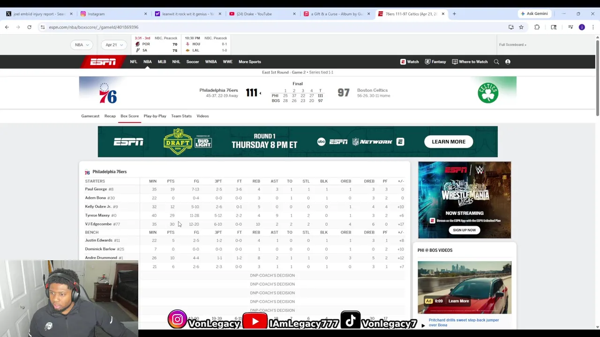
Task: Switch to Play-by-Play tab
Action: [x=155, y=116]
